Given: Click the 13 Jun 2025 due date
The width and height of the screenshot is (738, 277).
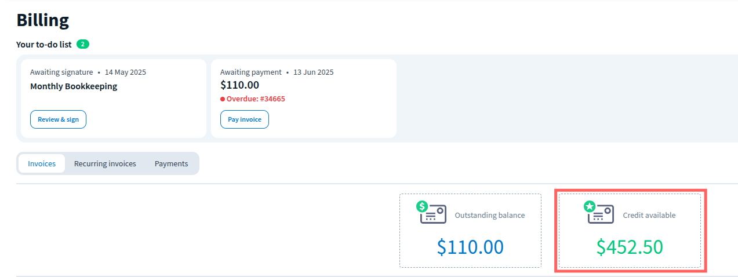Looking at the screenshot, I should click(x=314, y=72).
